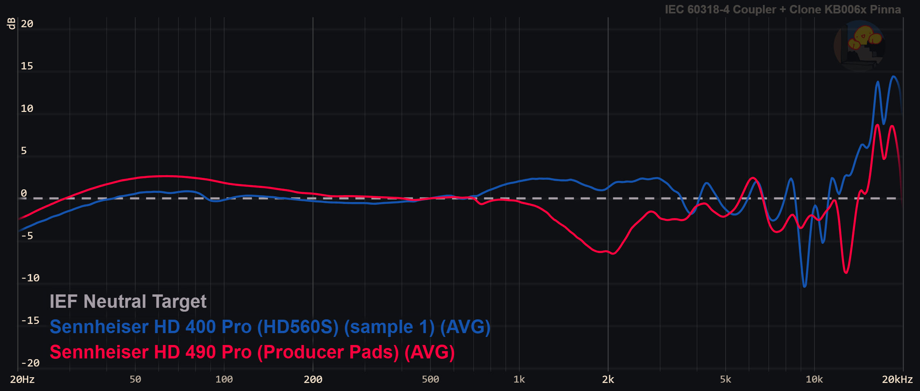This screenshot has width=920, height=391.
Task: Select the Sennheiser HD 400 Pro legend entry
Action: [270, 327]
